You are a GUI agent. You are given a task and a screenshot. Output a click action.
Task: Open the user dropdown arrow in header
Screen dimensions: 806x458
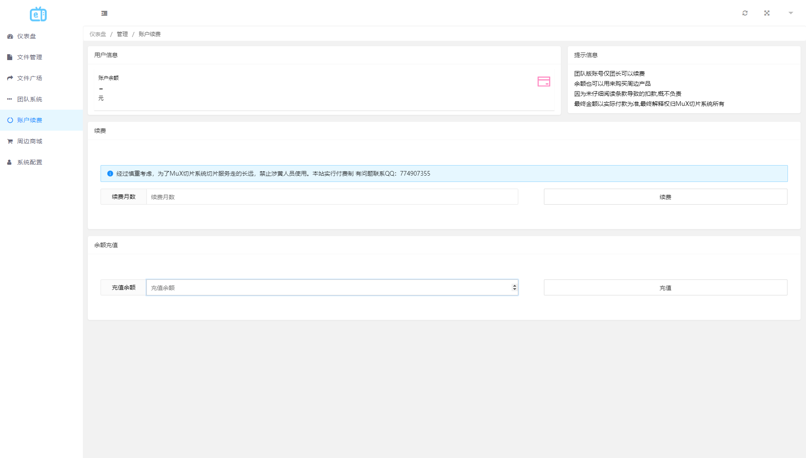pos(791,13)
